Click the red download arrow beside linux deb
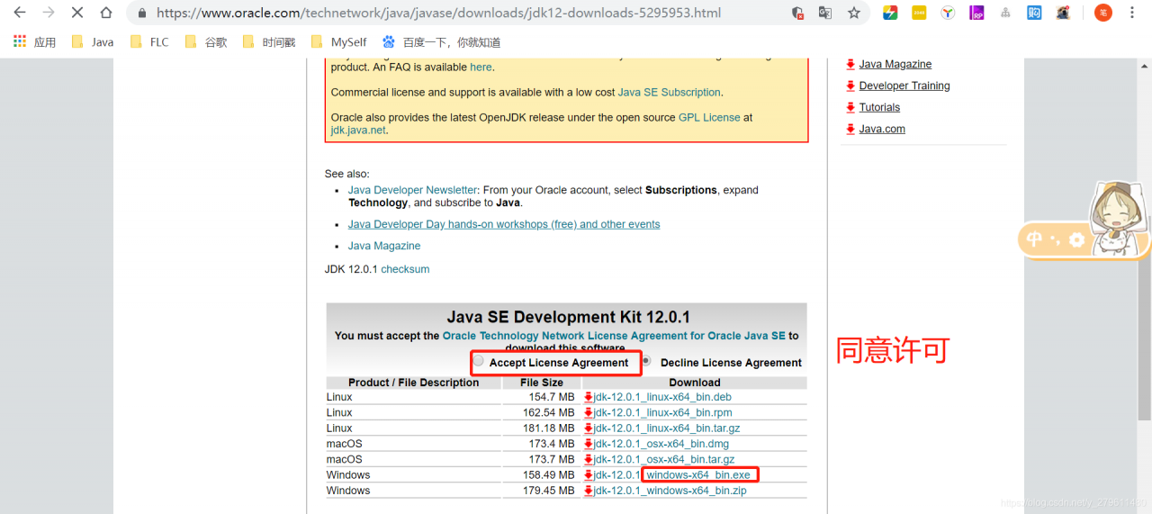Screen dimensions: 1152x514 click(x=589, y=397)
